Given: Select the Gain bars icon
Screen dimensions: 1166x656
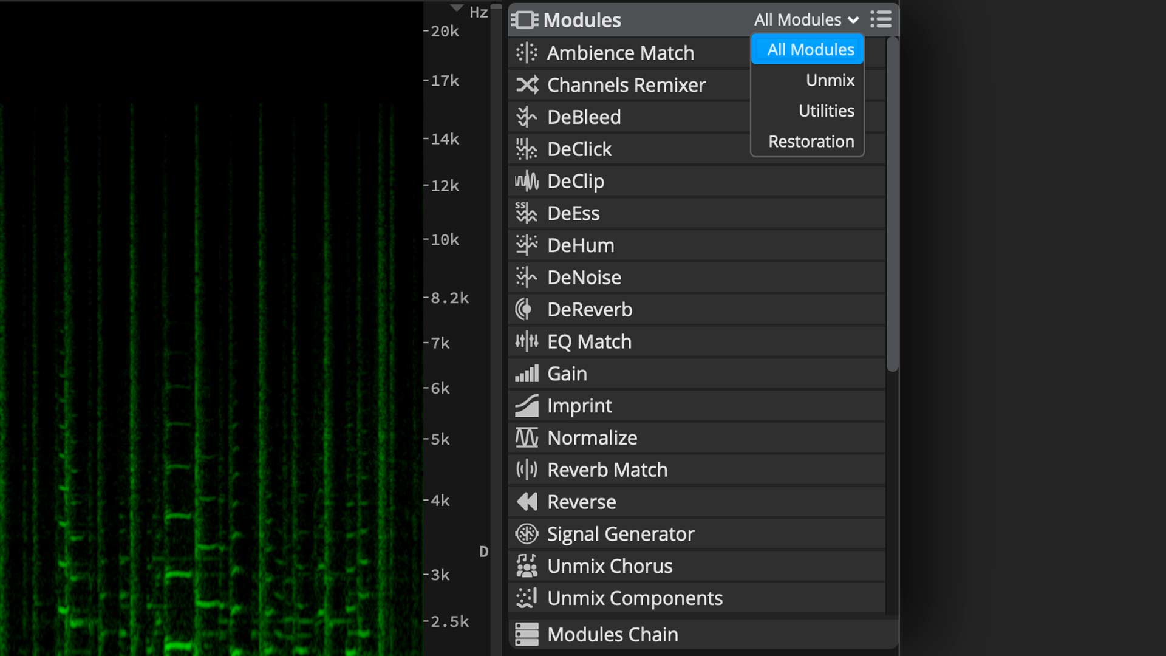Looking at the screenshot, I should coord(527,374).
